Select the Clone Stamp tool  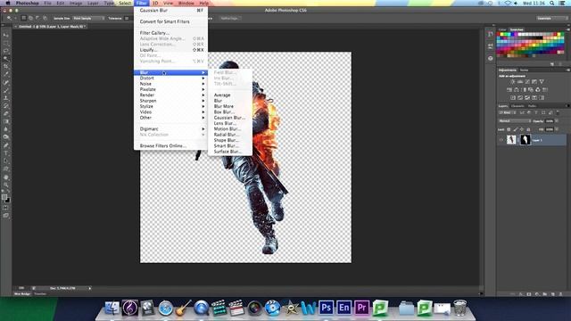[6, 98]
